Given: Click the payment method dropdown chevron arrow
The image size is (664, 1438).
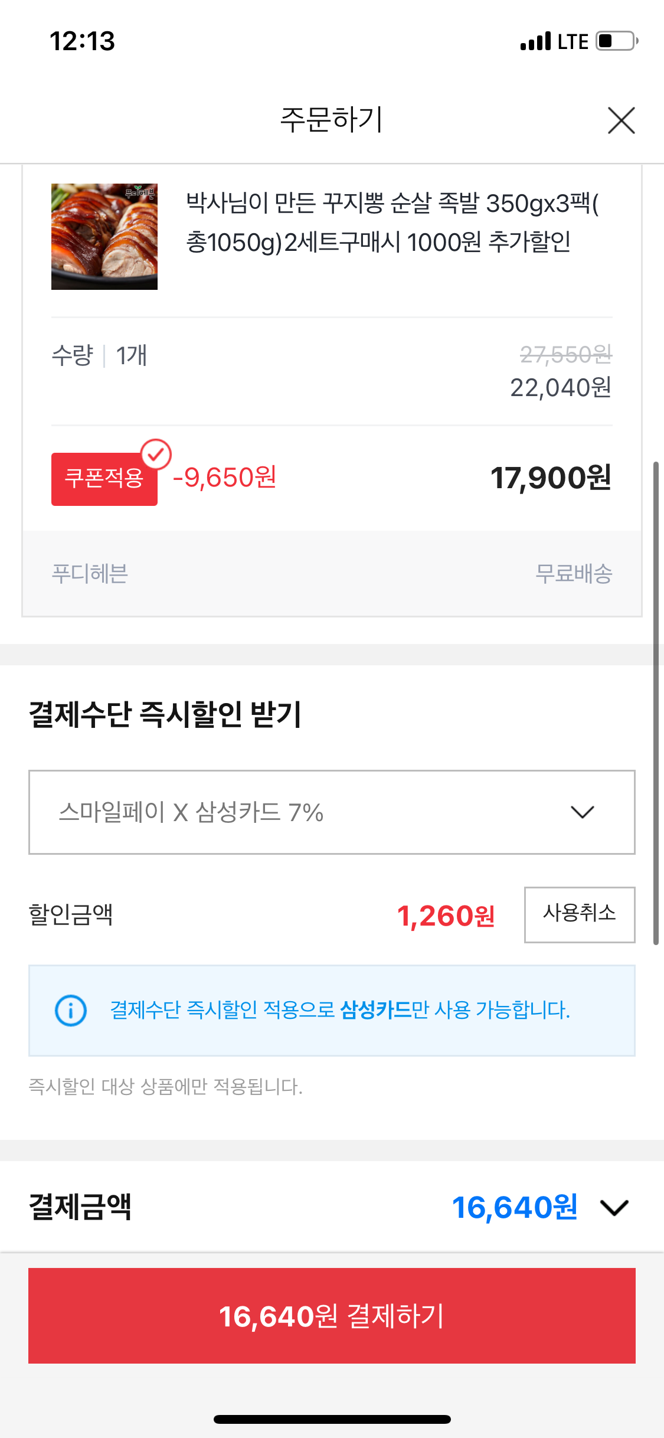Looking at the screenshot, I should click(x=582, y=812).
